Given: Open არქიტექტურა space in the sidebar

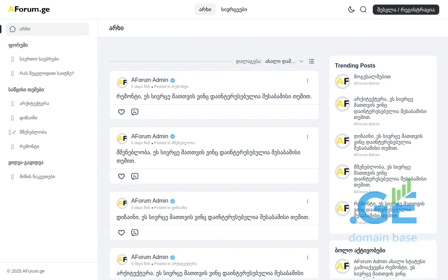Looking at the screenshot, I should [x=34, y=104].
